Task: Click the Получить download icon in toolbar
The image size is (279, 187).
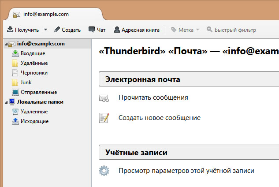Action: coord(10,30)
